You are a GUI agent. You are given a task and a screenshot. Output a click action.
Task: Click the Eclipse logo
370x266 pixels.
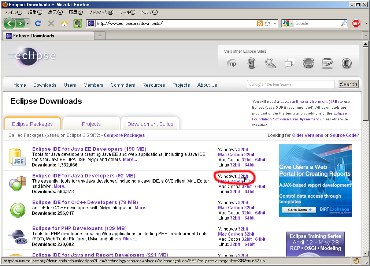click(32, 56)
